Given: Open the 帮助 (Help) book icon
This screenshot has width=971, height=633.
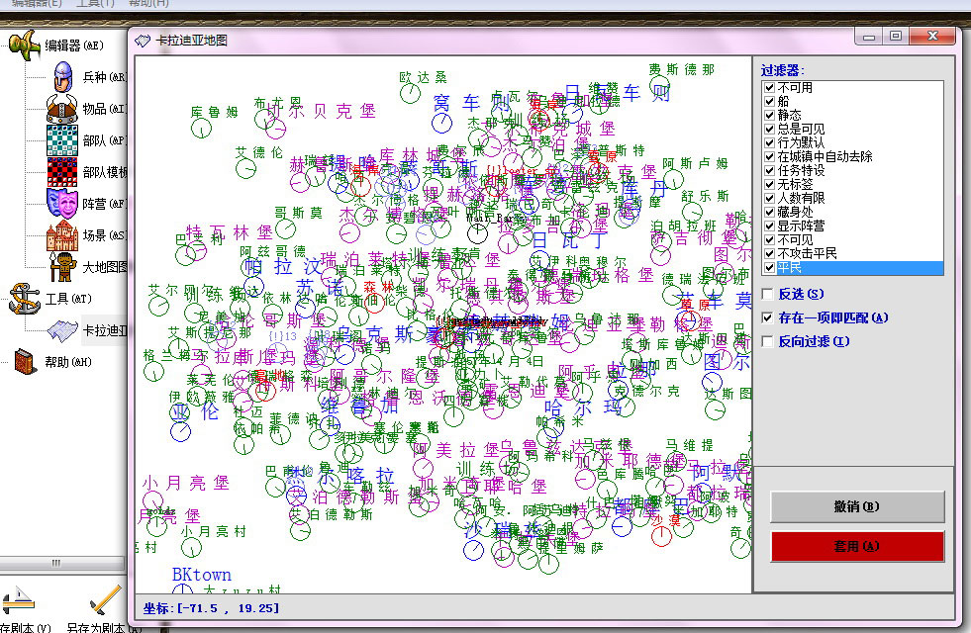Looking at the screenshot, I should (x=24, y=361).
